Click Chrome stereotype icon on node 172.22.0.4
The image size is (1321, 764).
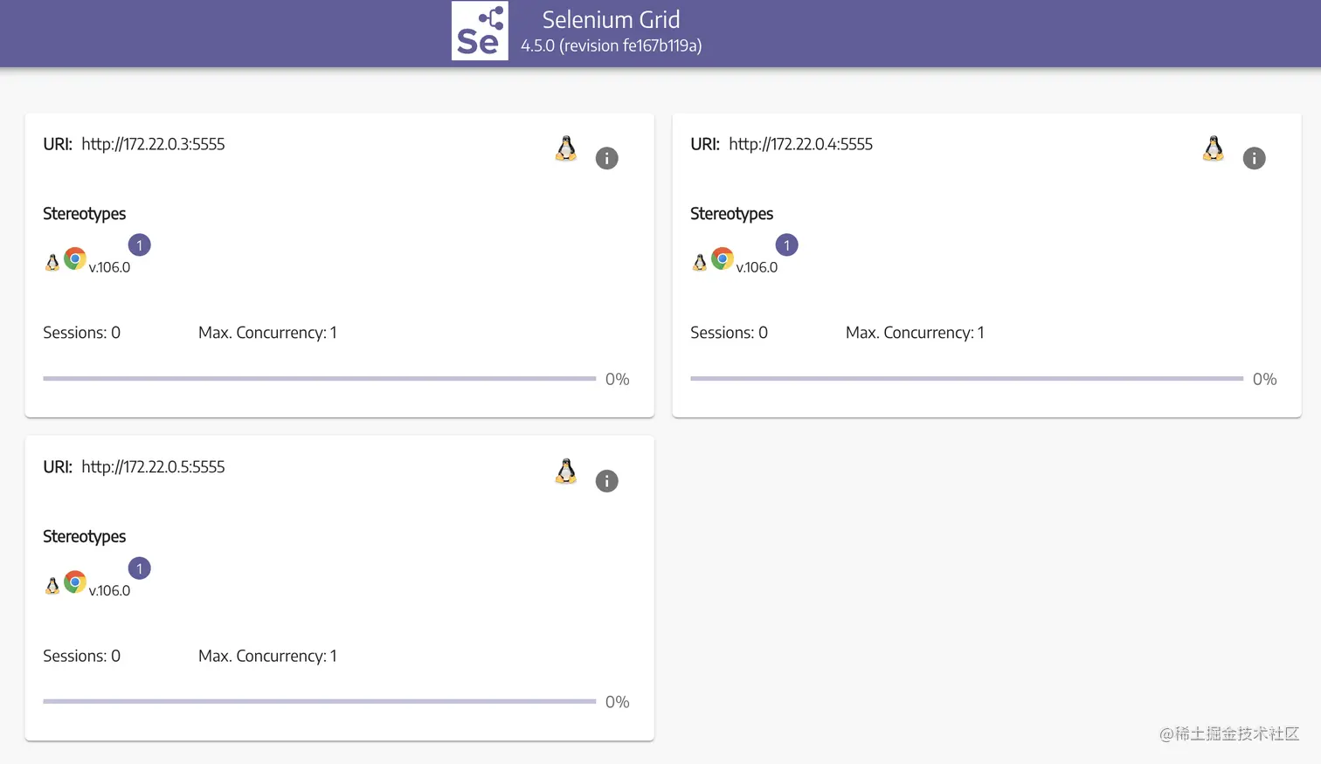click(x=723, y=258)
